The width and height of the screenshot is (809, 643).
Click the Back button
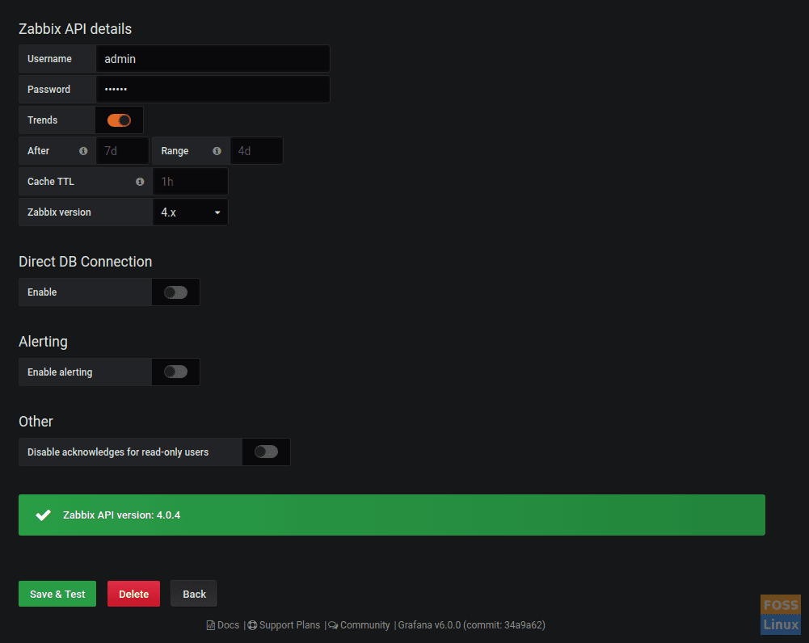pos(194,594)
